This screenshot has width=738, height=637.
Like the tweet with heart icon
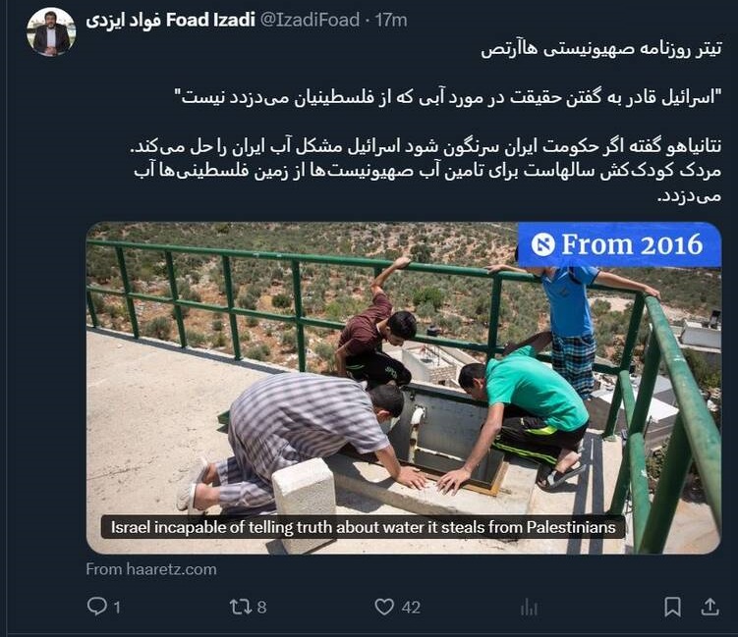click(384, 607)
